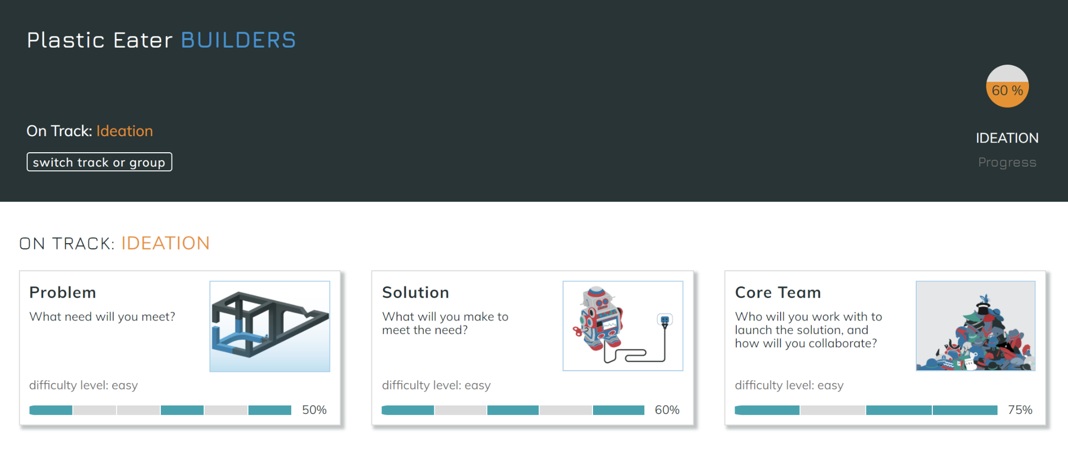Open the Problem card title
The width and height of the screenshot is (1068, 461).
63,292
